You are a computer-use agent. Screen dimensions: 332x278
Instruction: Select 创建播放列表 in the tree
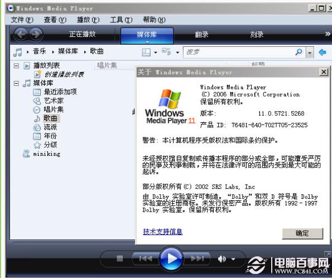click(x=64, y=74)
